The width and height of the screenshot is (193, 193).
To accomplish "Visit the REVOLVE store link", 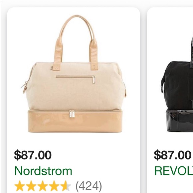I will (174, 171).
